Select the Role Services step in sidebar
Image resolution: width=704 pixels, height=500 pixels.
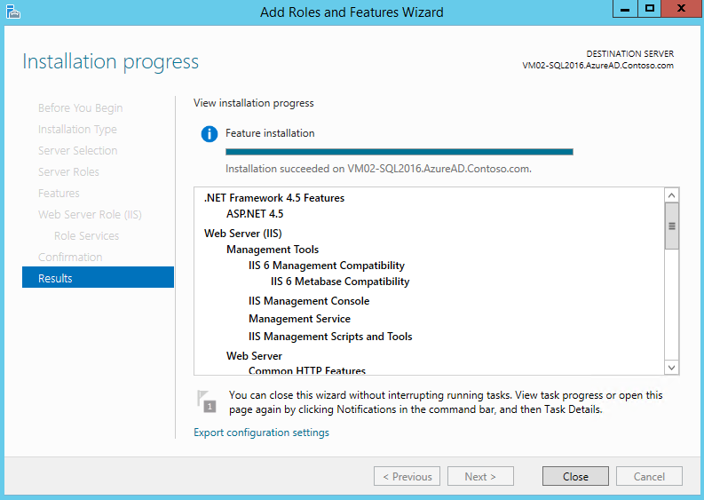tap(86, 235)
